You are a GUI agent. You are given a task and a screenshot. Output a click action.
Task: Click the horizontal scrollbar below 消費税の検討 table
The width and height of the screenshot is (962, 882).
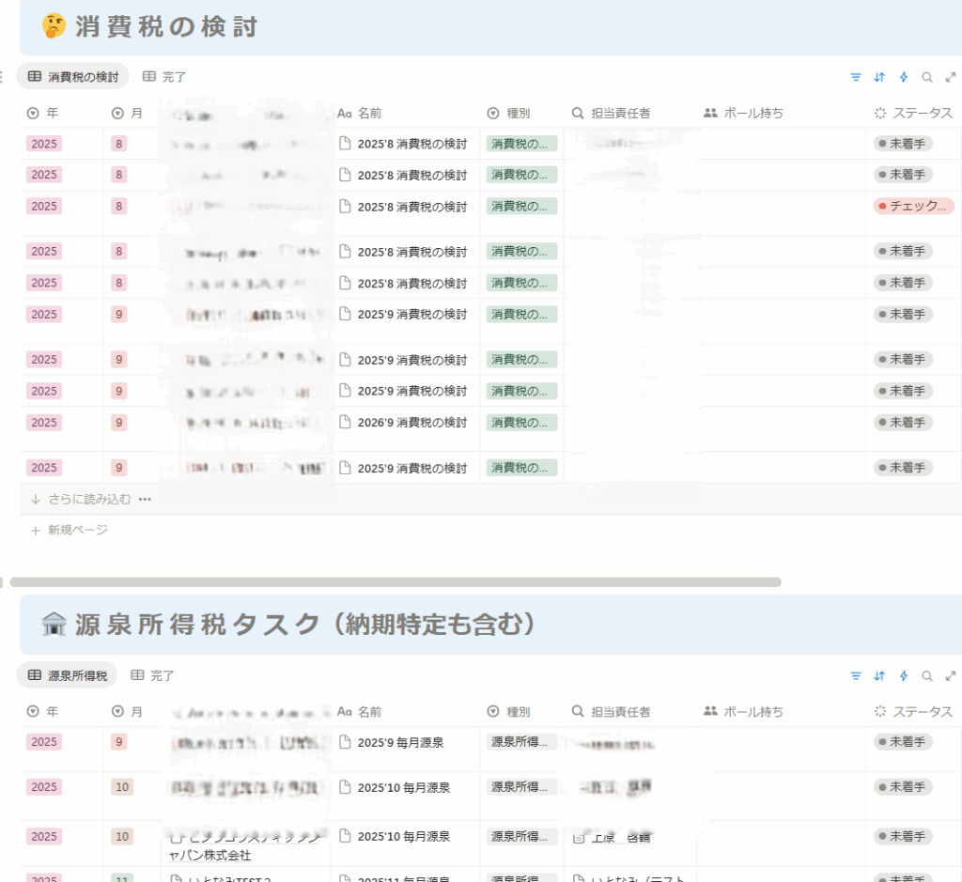[x=395, y=582]
